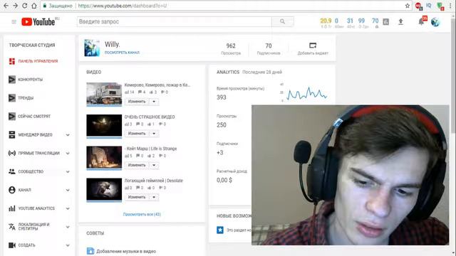Click the 70 Подписчиков counter
The width and height of the screenshot is (456, 256).
click(269, 49)
